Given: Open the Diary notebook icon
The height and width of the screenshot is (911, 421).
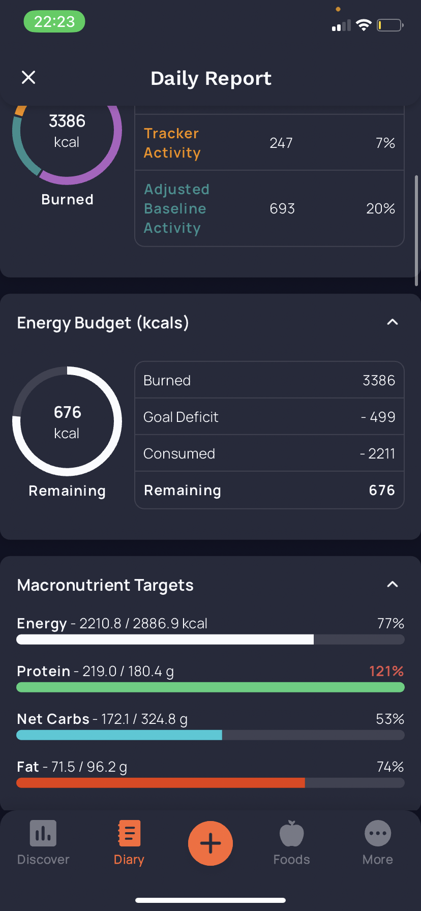Looking at the screenshot, I should [x=129, y=833].
